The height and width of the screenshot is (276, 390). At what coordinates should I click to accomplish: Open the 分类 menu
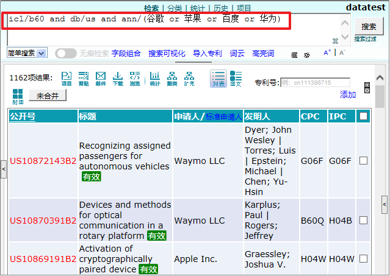pyautogui.click(x=175, y=9)
